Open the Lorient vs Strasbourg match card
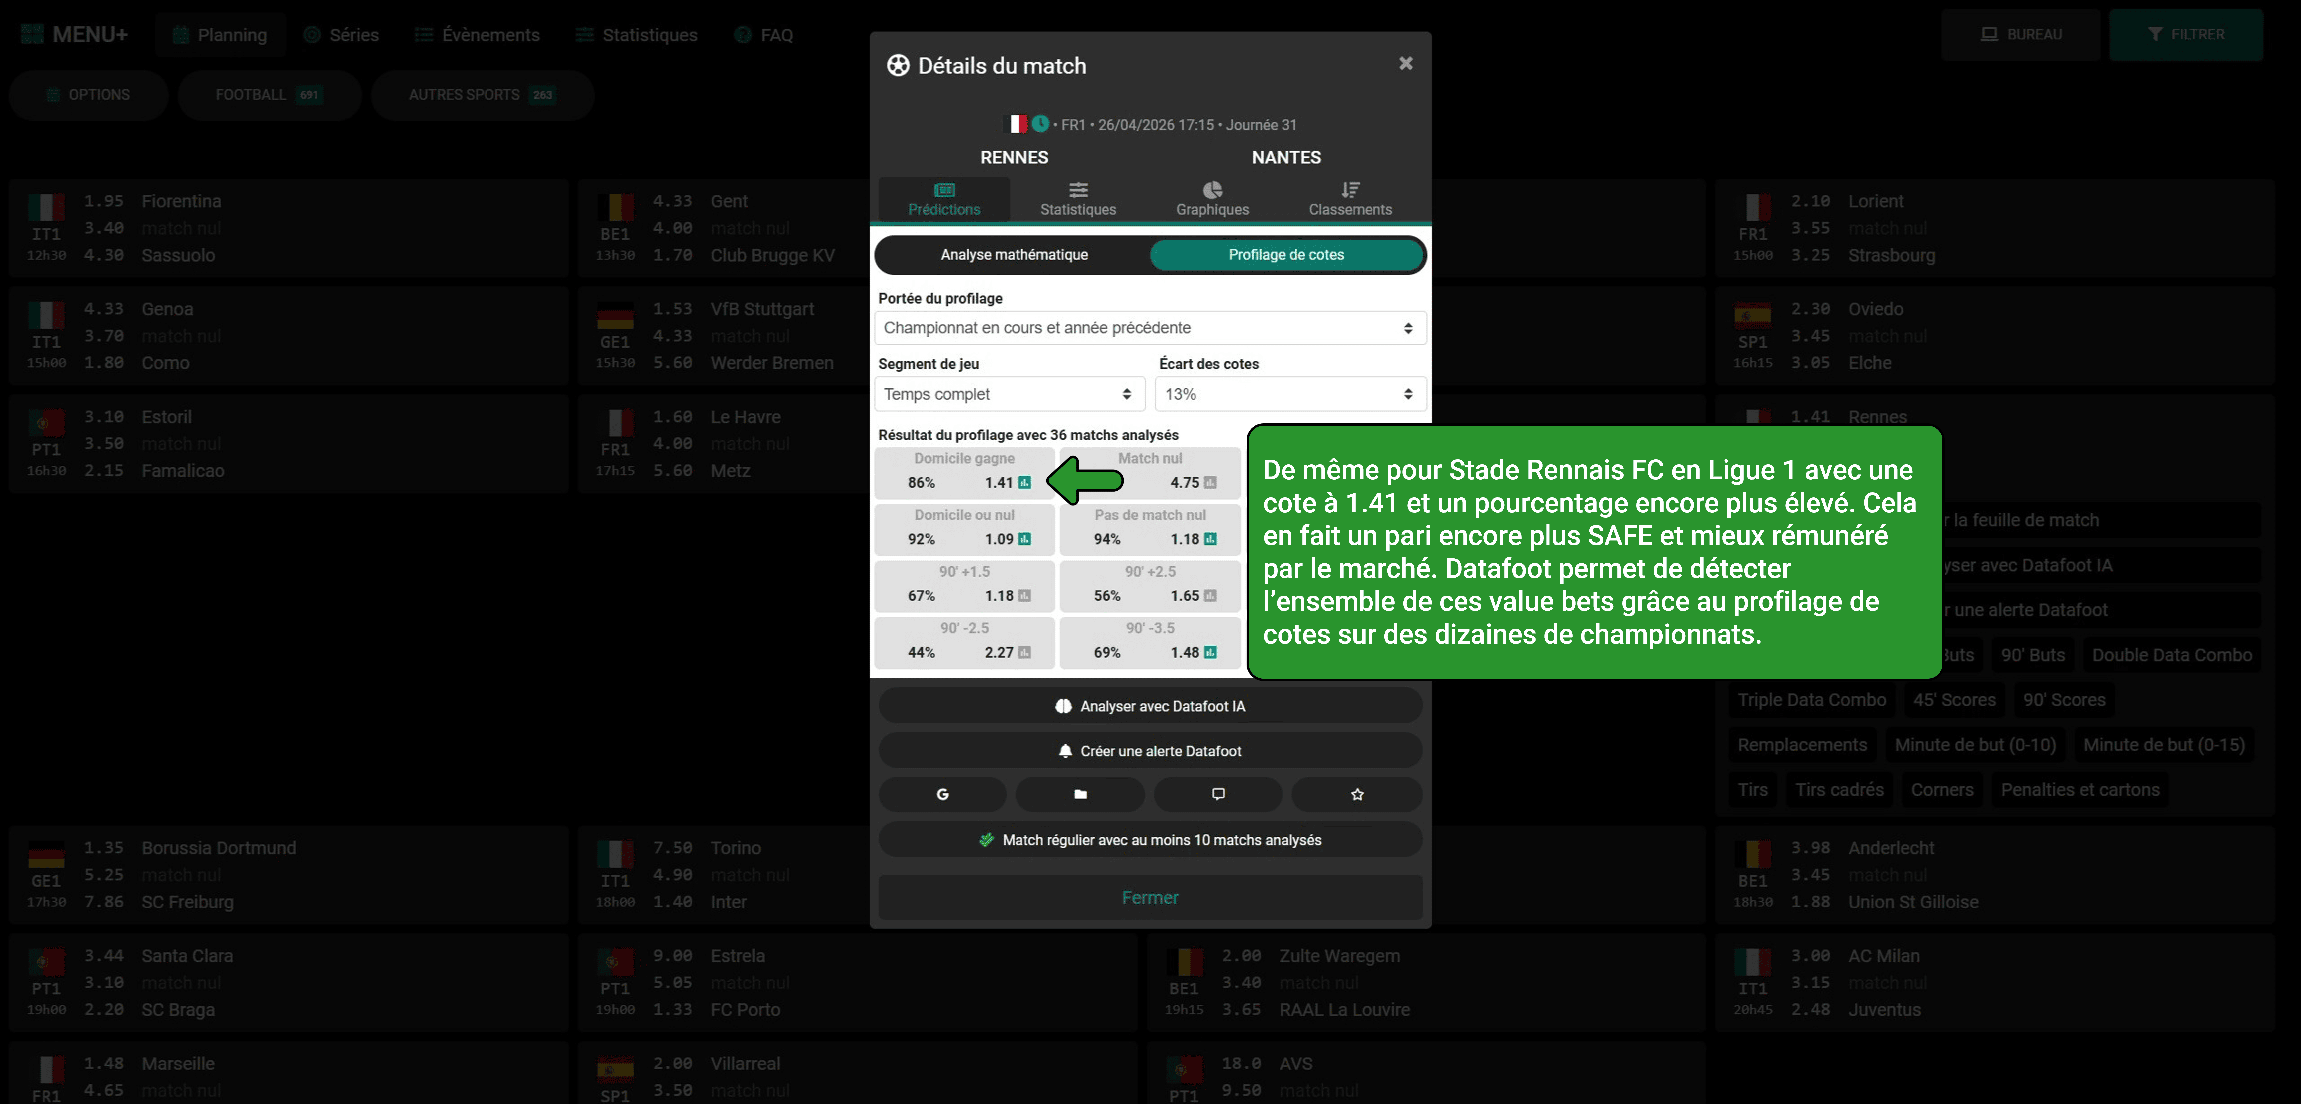This screenshot has width=2301, height=1104. click(x=1994, y=228)
